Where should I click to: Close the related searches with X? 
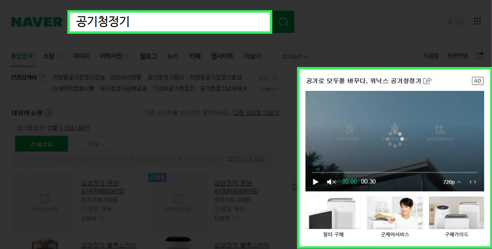point(274,77)
